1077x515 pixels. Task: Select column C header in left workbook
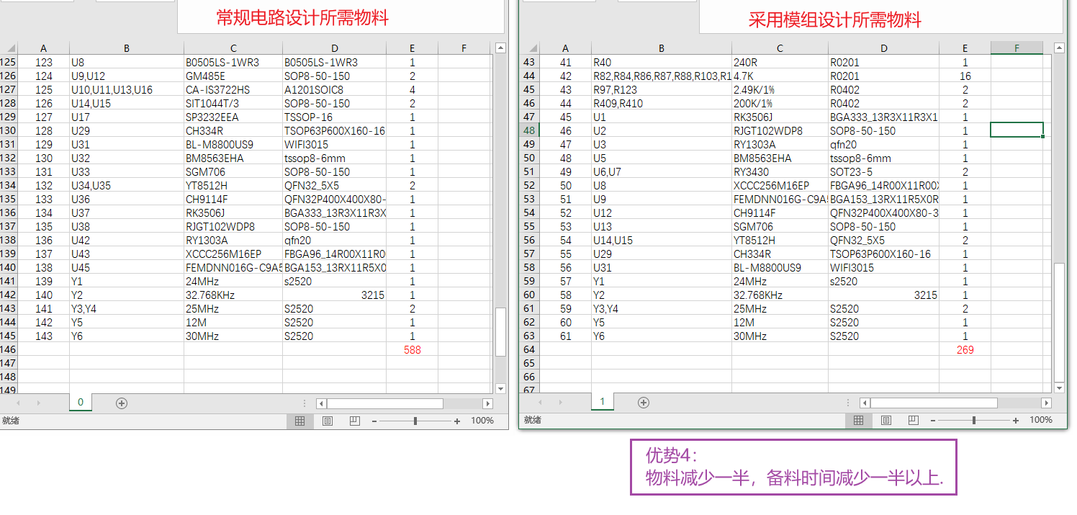click(x=234, y=48)
